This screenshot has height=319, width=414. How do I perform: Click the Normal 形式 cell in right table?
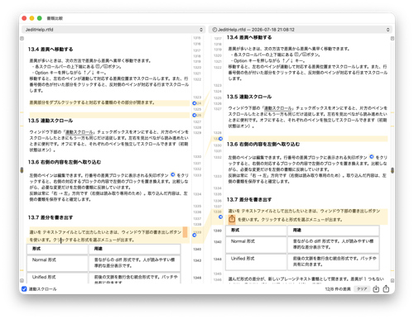[256, 245]
